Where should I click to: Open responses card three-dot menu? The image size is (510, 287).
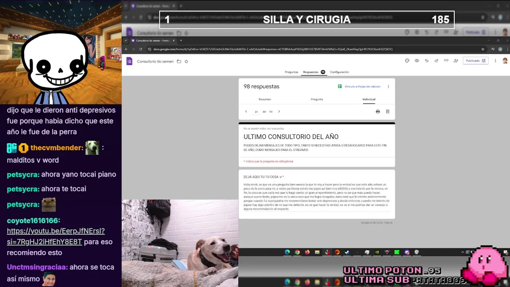tap(388, 86)
